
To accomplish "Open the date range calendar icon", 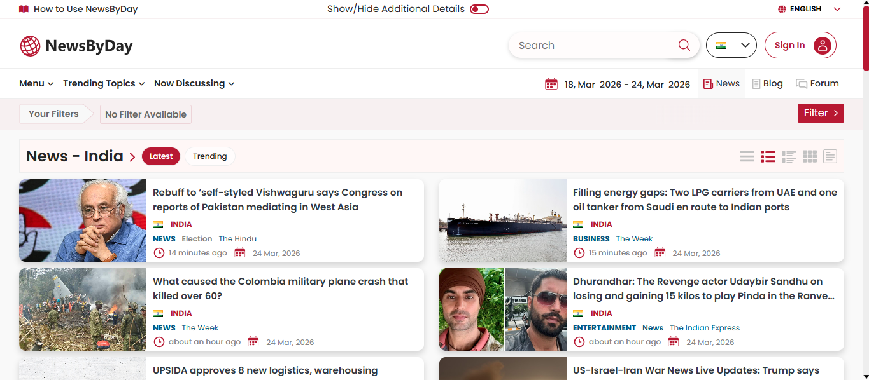I will click(551, 84).
